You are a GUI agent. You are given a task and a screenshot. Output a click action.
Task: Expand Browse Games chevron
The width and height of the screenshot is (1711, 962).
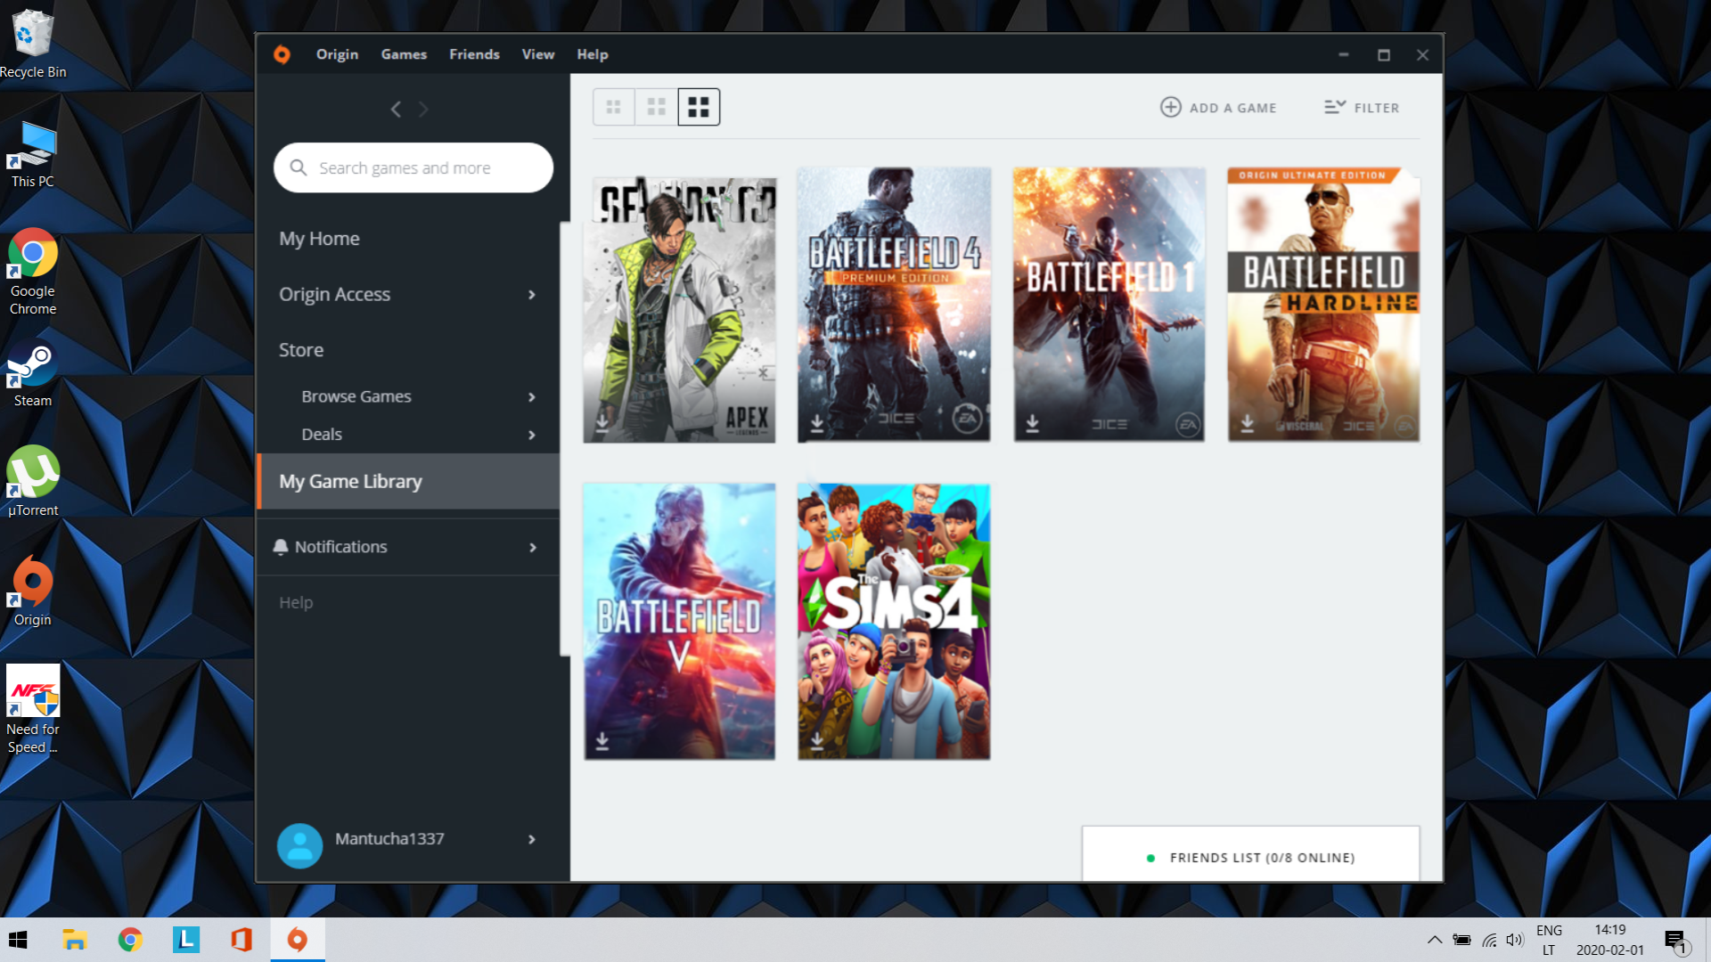pos(532,397)
